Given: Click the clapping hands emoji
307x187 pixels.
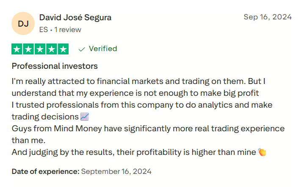Looking at the screenshot, I should [x=262, y=152].
